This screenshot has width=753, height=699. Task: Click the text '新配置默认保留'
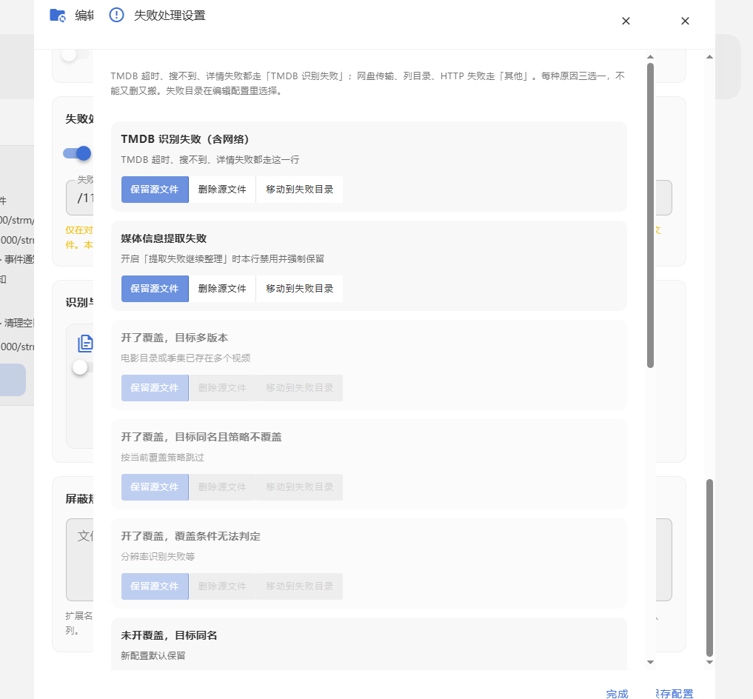pyautogui.click(x=153, y=656)
